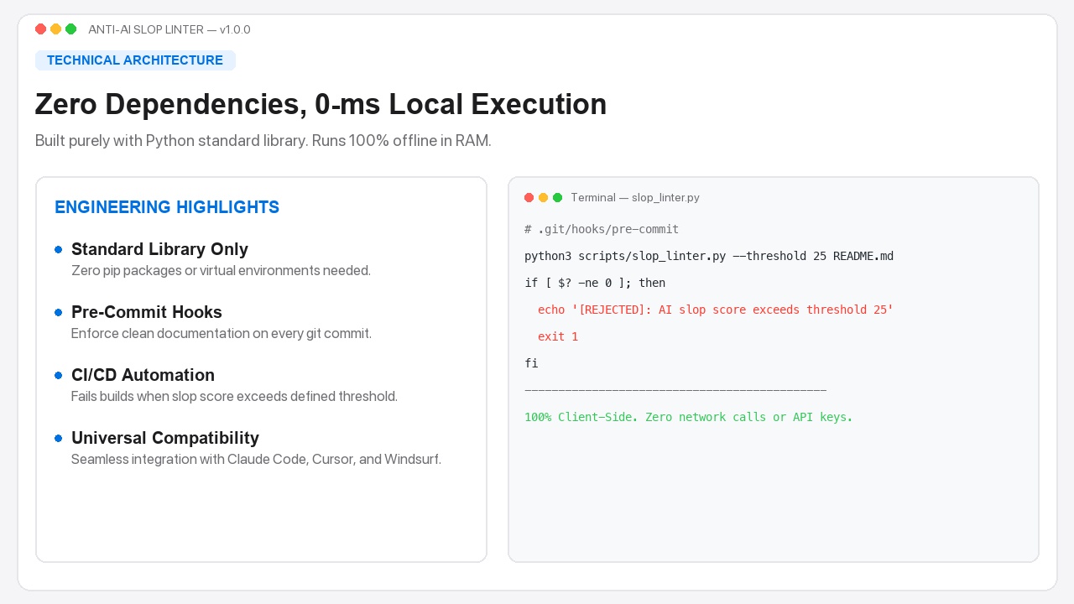Click the "ENGINEERING HIGHLIGHTS" section heading

(167, 207)
